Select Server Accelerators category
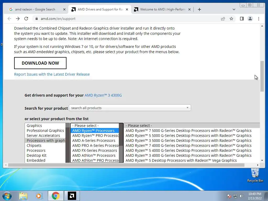This screenshot has width=268, height=201. (x=45, y=136)
